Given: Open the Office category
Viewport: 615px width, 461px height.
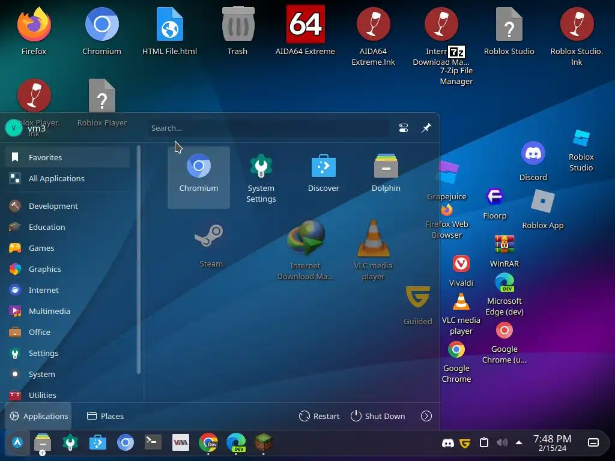Looking at the screenshot, I should (67, 332).
